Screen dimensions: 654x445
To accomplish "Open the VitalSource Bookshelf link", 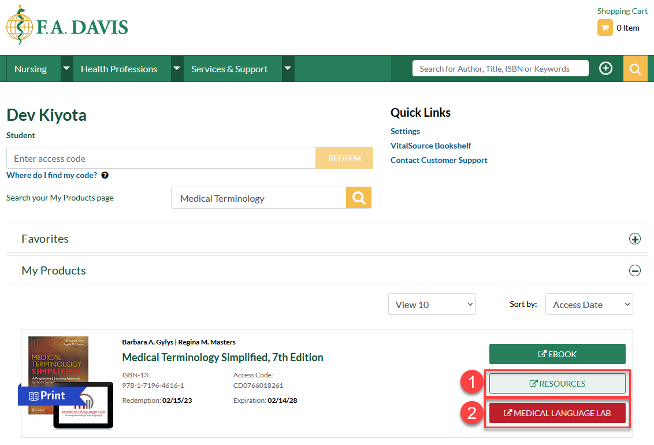I will 431,146.
